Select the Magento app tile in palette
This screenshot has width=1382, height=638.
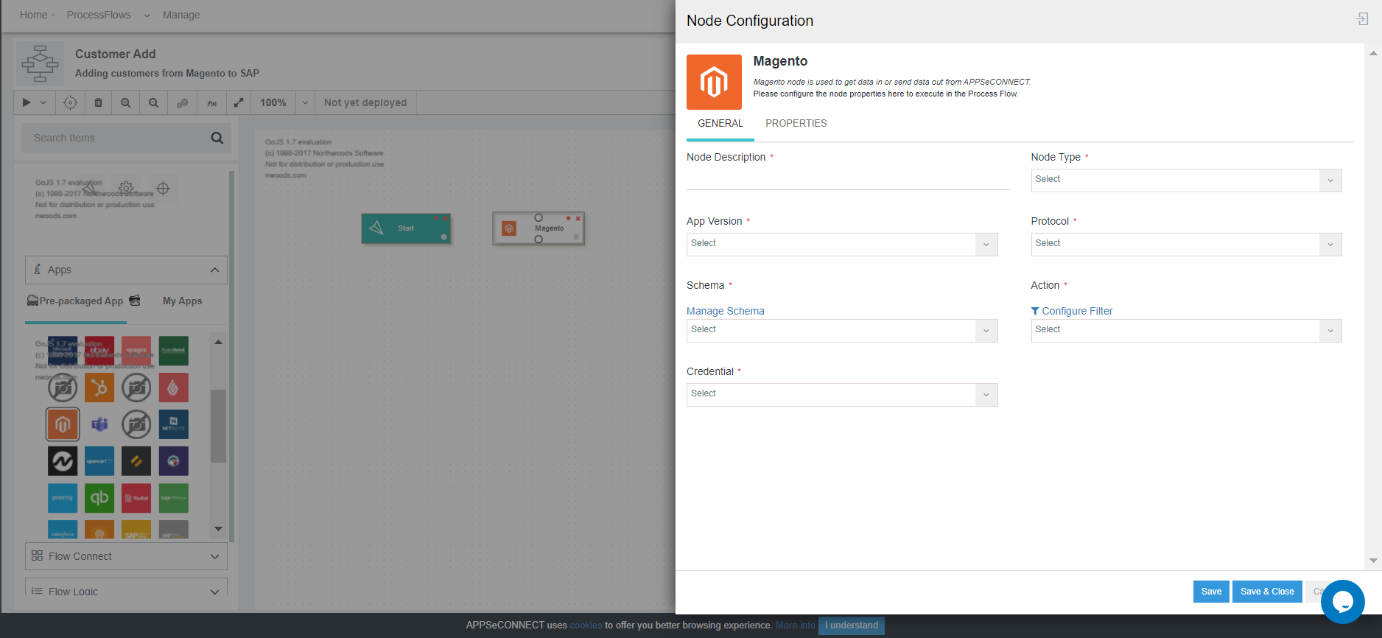click(x=63, y=424)
